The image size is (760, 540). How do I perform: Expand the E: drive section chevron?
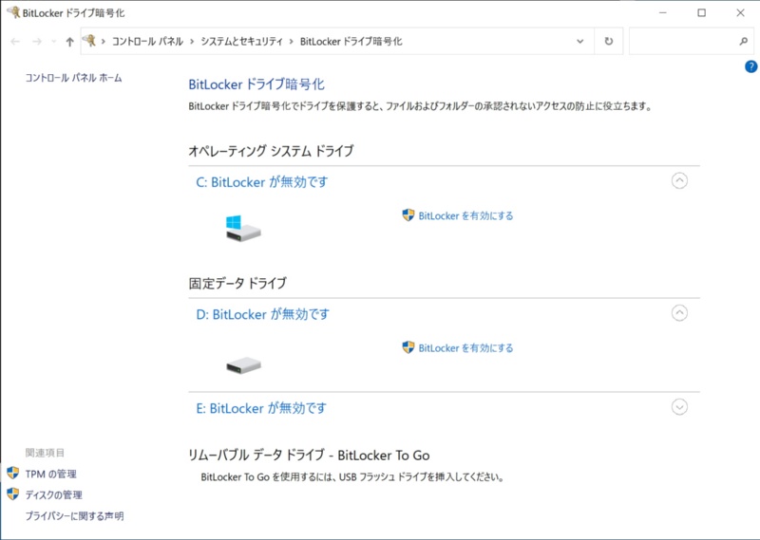tap(679, 407)
